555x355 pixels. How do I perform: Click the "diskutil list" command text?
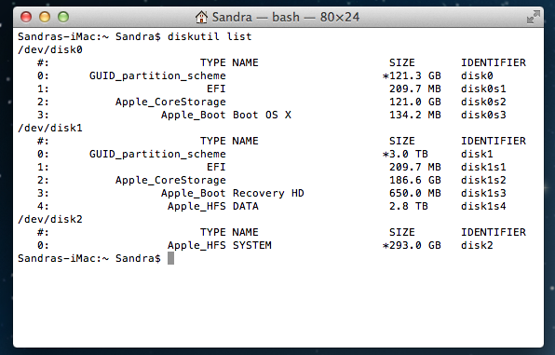pyautogui.click(x=210, y=36)
